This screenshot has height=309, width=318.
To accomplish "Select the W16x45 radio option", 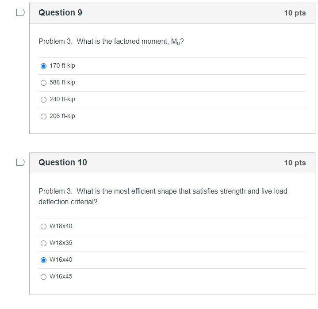I will coord(43,277).
